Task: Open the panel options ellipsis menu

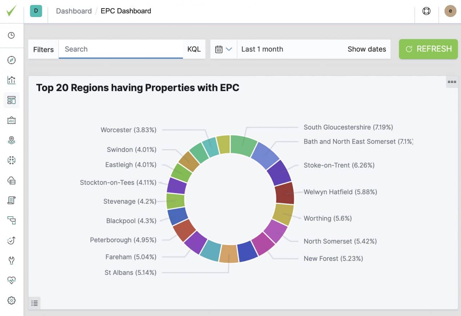Action: [x=452, y=82]
